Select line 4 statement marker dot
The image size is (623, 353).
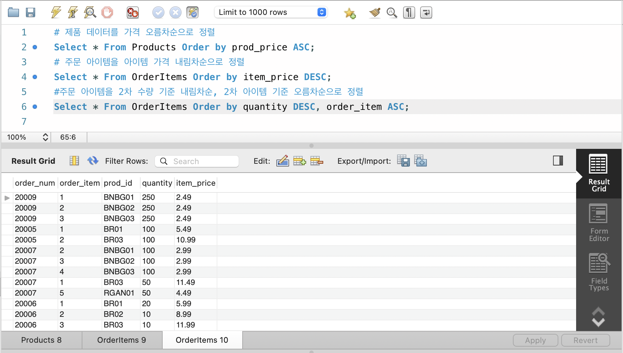click(35, 77)
